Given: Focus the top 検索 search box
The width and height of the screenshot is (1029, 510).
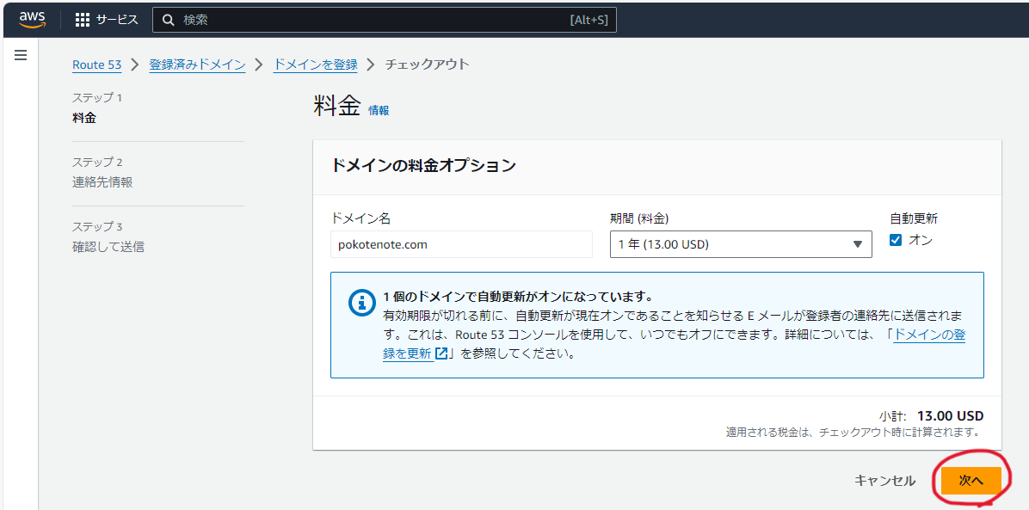Looking at the screenshot, I should 385,21.
